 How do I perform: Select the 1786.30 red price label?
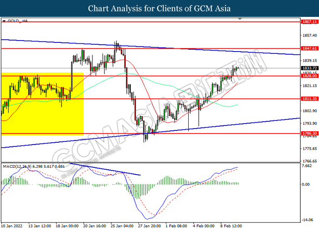coord(309,133)
